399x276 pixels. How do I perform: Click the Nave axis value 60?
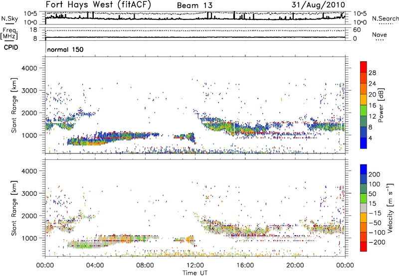(x=357, y=30)
